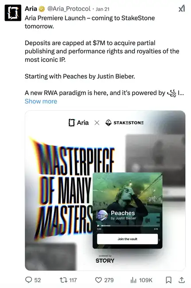The height and width of the screenshot is (288, 191).
Task: Expand the tweet text with Show more
Action: 41,101
